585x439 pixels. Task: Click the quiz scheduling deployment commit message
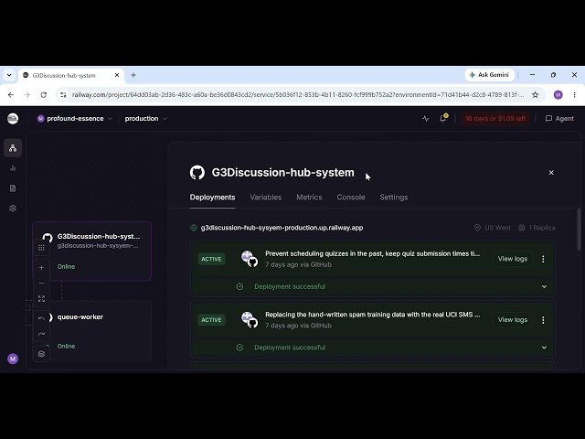point(372,254)
